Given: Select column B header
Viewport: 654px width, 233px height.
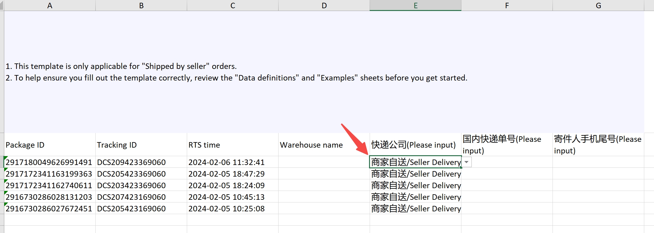Looking at the screenshot, I should [x=141, y=5].
